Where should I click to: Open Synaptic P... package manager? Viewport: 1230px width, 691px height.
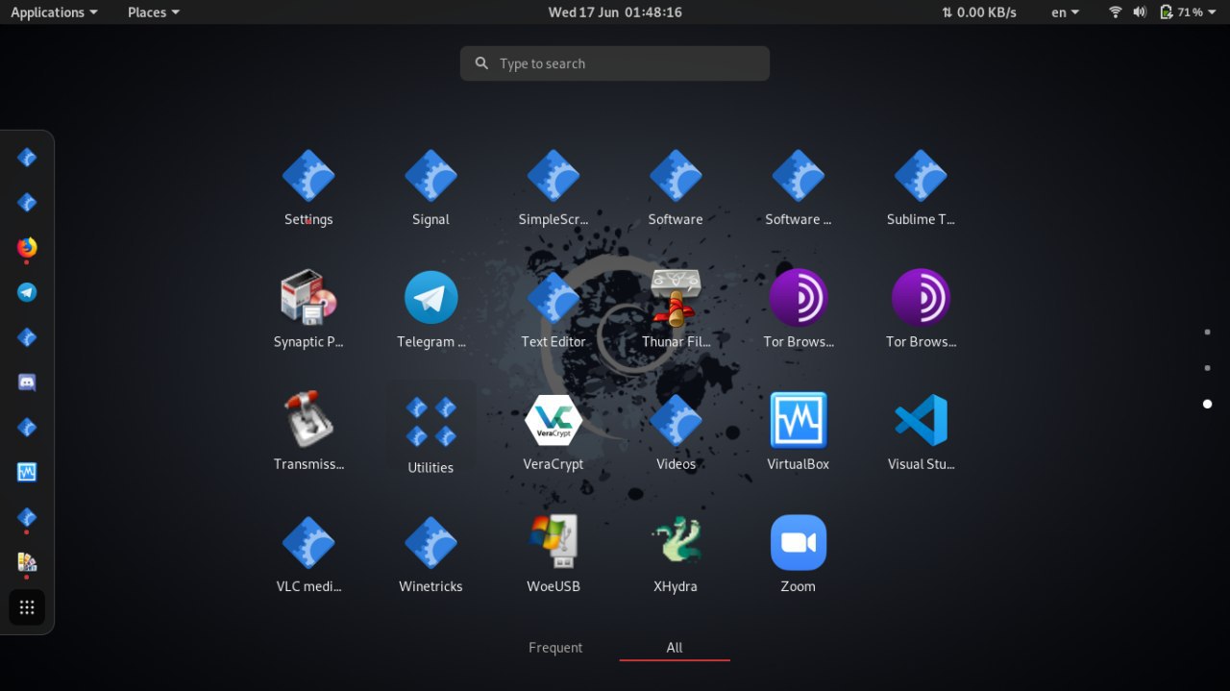307,310
